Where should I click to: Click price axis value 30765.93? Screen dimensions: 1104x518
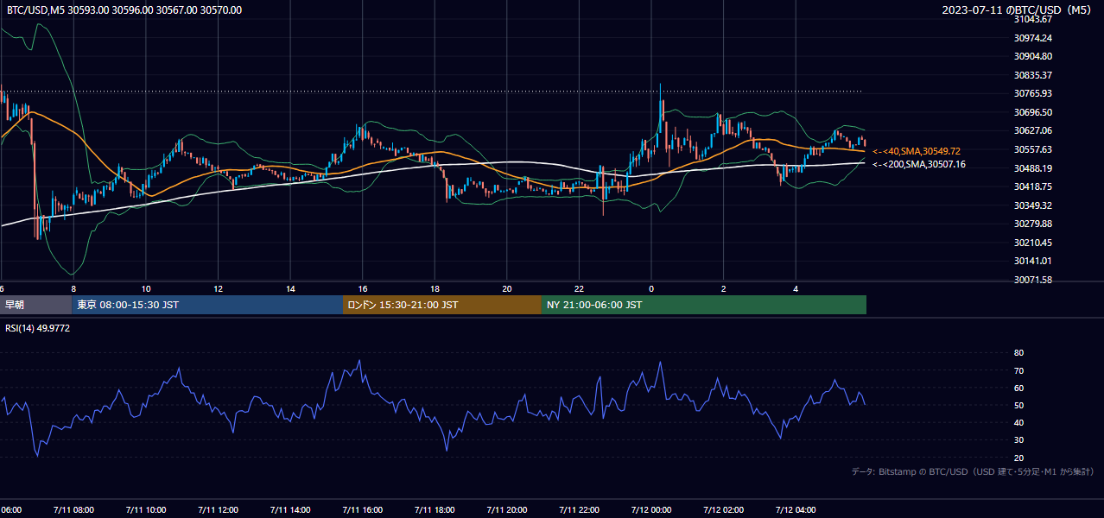[1033, 93]
